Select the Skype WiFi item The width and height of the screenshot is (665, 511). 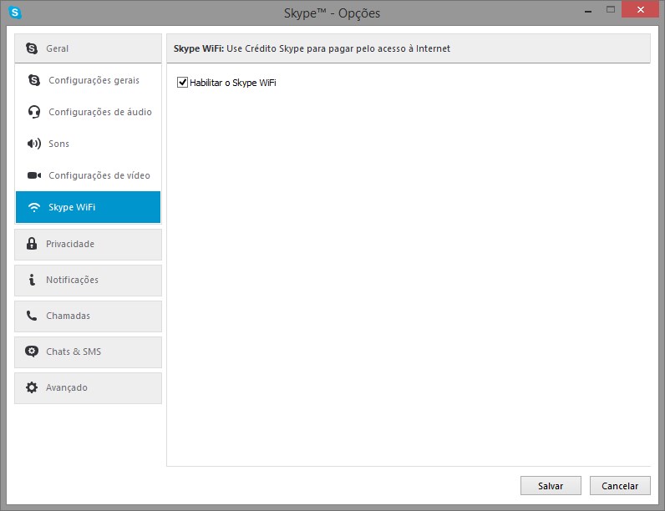point(89,207)
